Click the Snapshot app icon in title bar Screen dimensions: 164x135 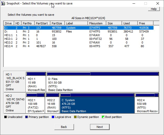[3, 3]
